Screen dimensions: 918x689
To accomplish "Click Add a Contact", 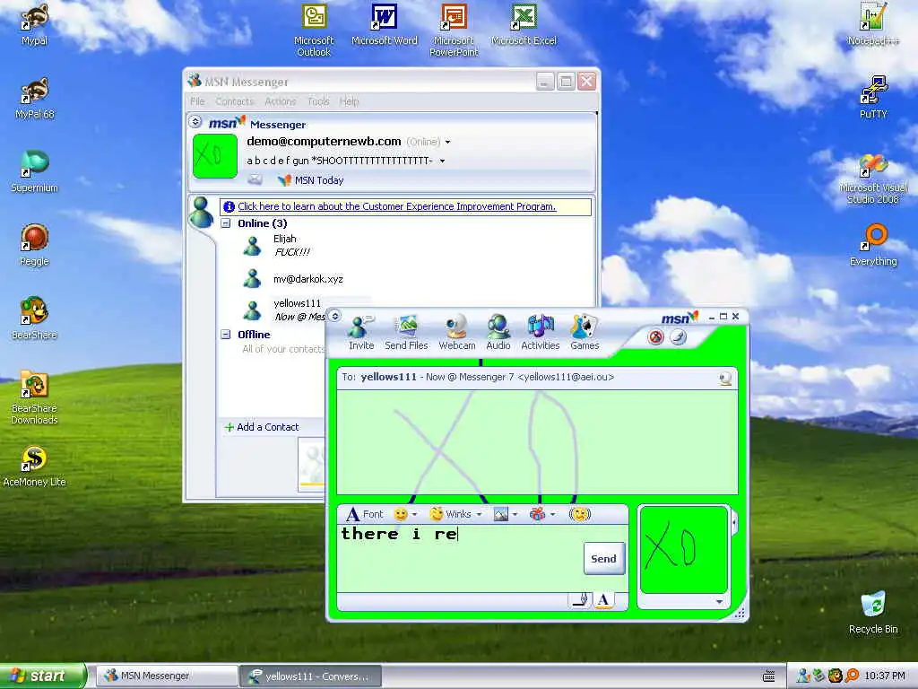I will tap(262, 427).
